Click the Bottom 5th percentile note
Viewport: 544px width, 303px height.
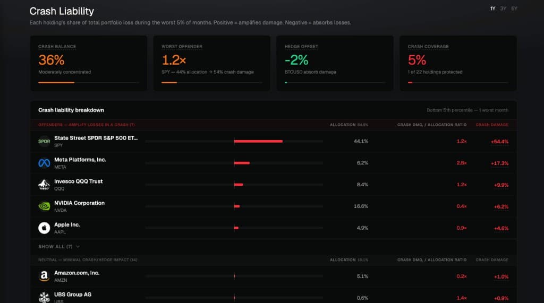coord(467,110)
